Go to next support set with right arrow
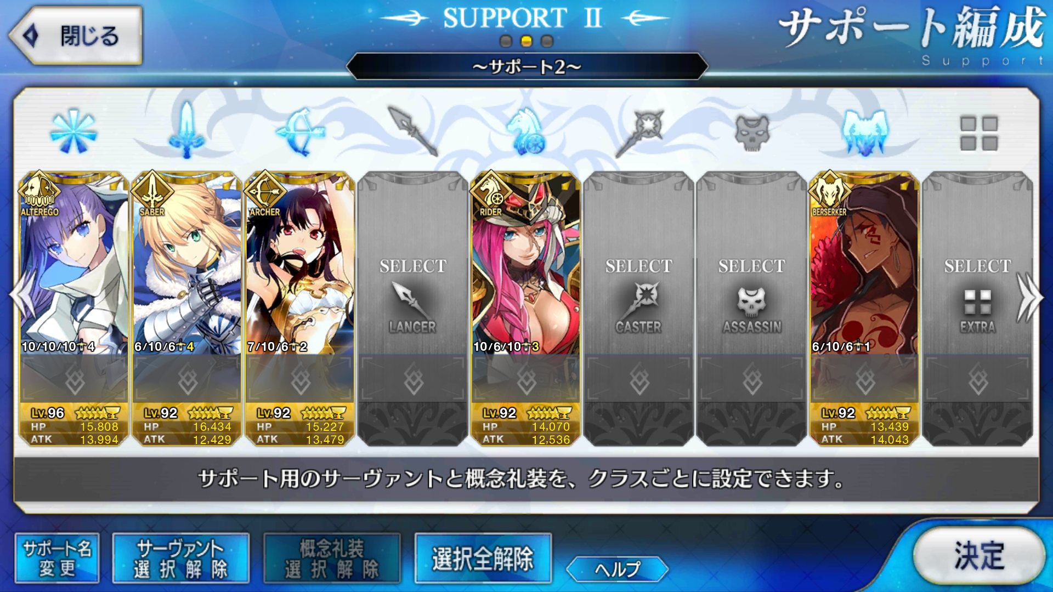This screenshot has width=1053, height=592. click(x=1029, y=297)
